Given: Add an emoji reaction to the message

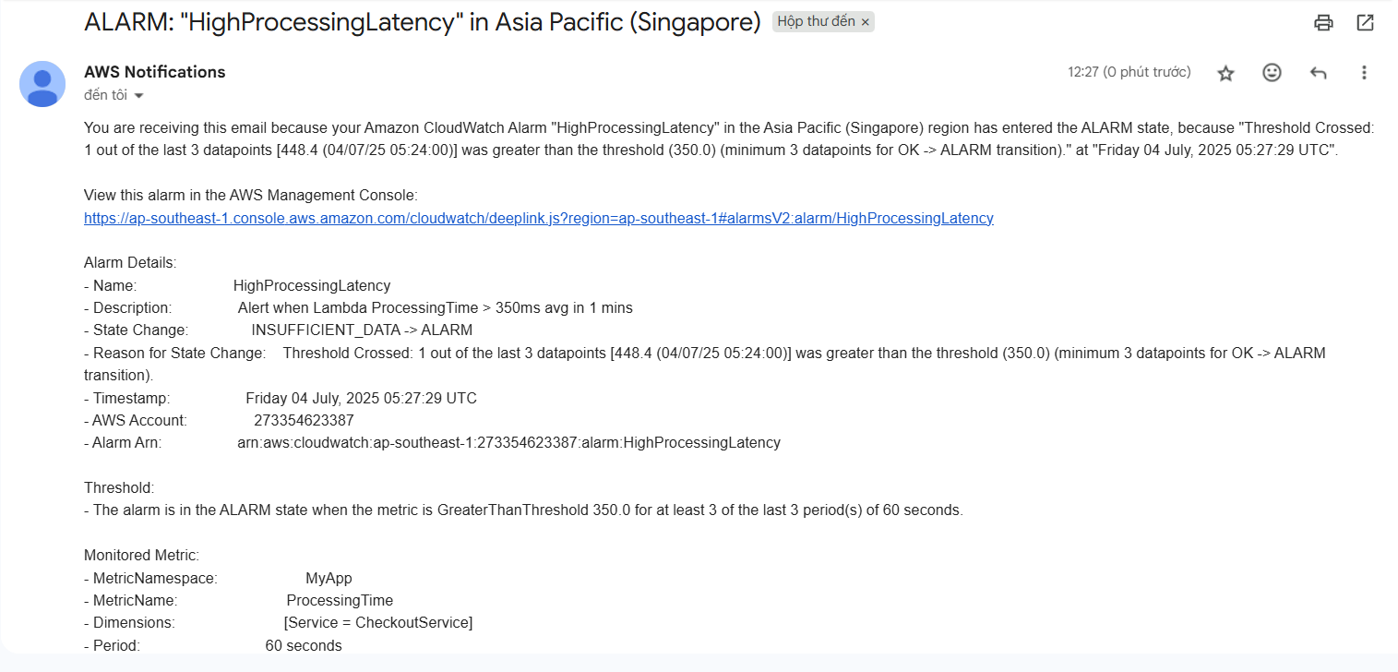Looking at the screenshot, I should coord(1272,73).
